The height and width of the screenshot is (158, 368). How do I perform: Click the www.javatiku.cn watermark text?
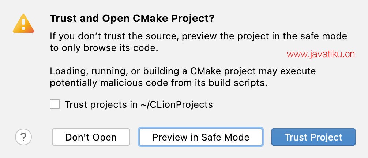[320, 55]
